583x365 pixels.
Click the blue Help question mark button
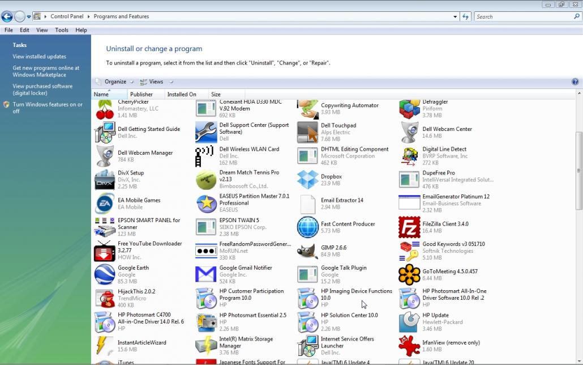coord(575,82)
